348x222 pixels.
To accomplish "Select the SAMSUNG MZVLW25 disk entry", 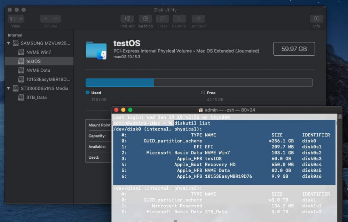I will 39,43.
